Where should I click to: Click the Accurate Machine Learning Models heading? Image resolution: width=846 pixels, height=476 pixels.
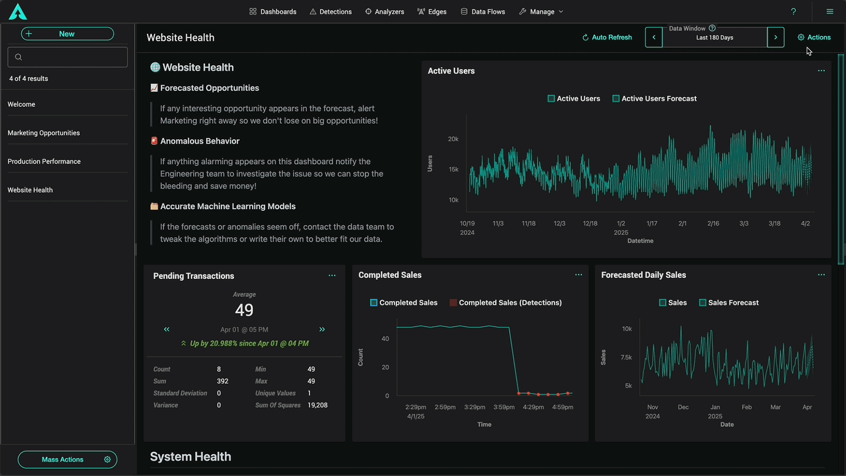(228, 206)
